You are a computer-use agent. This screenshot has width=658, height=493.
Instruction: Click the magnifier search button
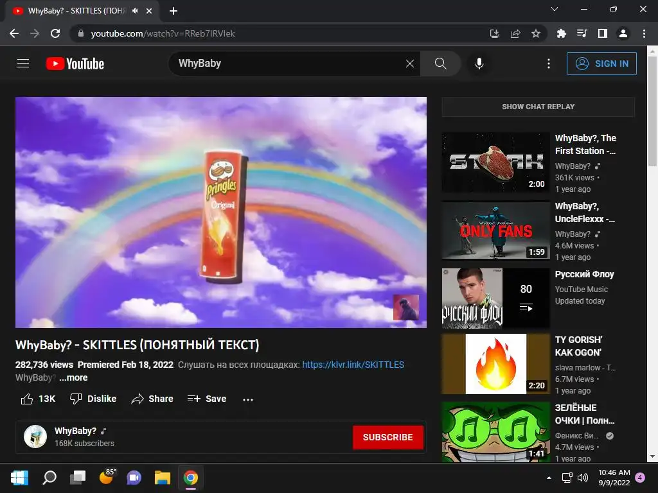[x=440, y=64]
